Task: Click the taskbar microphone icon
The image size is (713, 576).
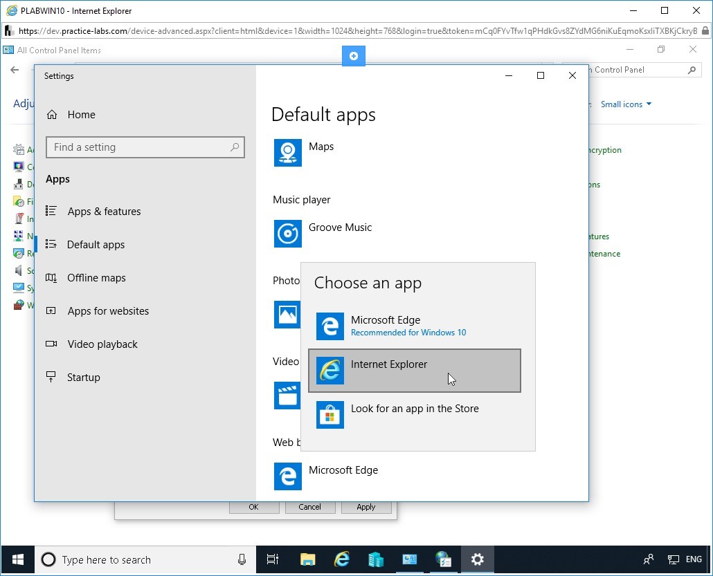Action: (242, 559)
